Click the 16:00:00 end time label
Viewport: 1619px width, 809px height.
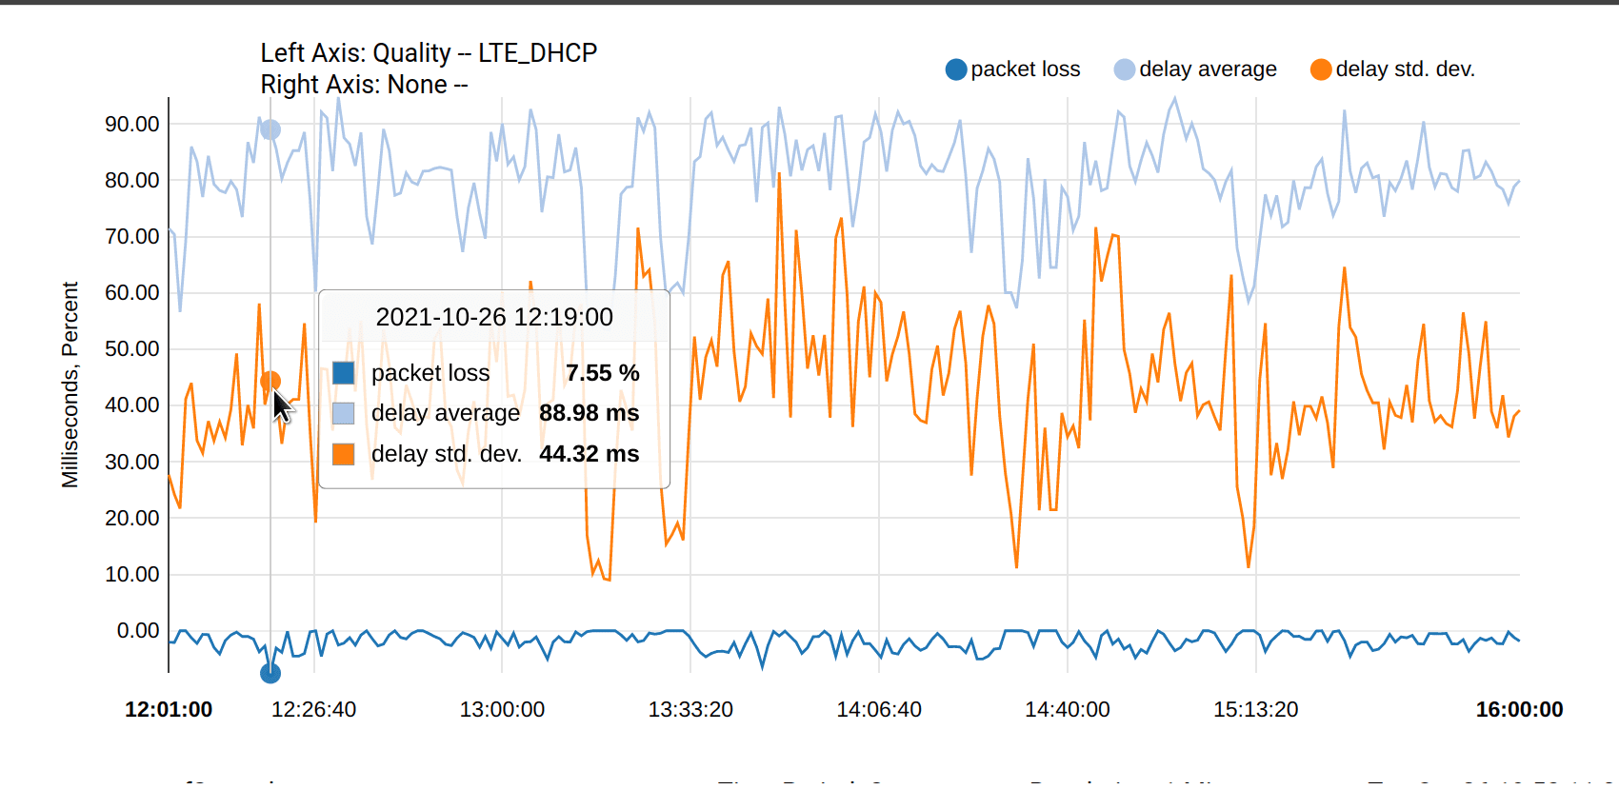coord(1520,710)
